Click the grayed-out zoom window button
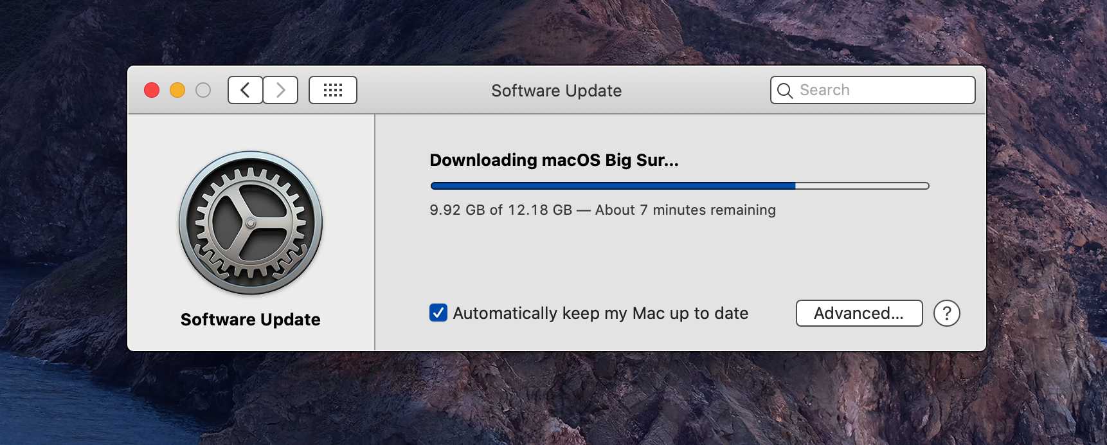Viewport: 1107px width, 445px height. (x=203, y=90)
